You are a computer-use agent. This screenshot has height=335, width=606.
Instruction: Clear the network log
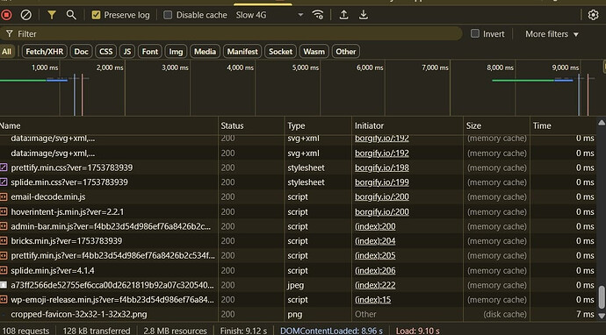[x=25, y=15]
